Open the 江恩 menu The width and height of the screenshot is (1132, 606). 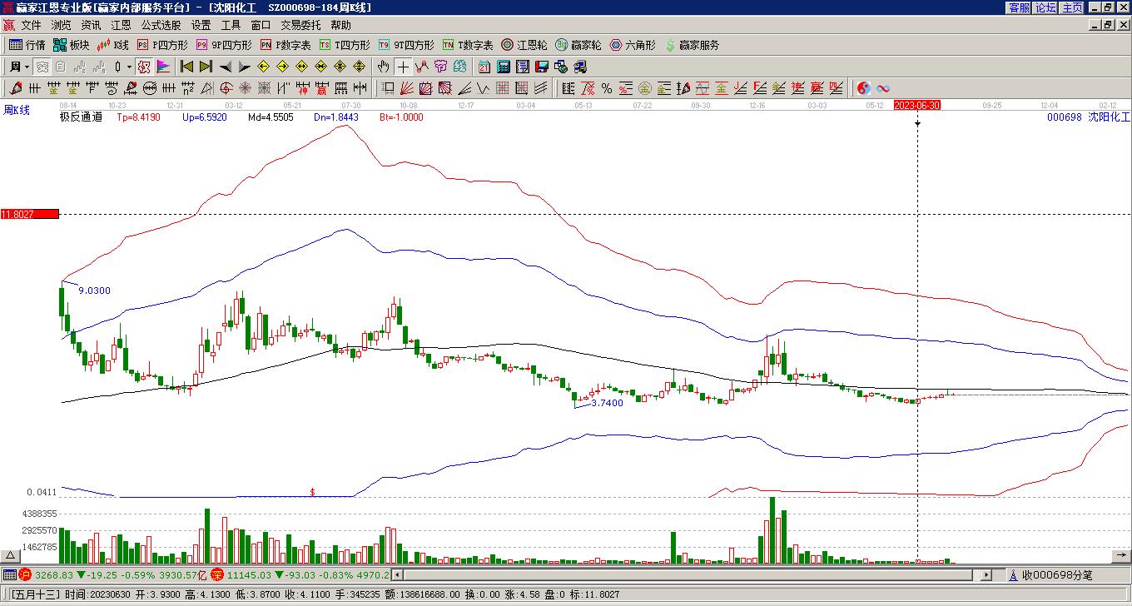click(121, 26)
